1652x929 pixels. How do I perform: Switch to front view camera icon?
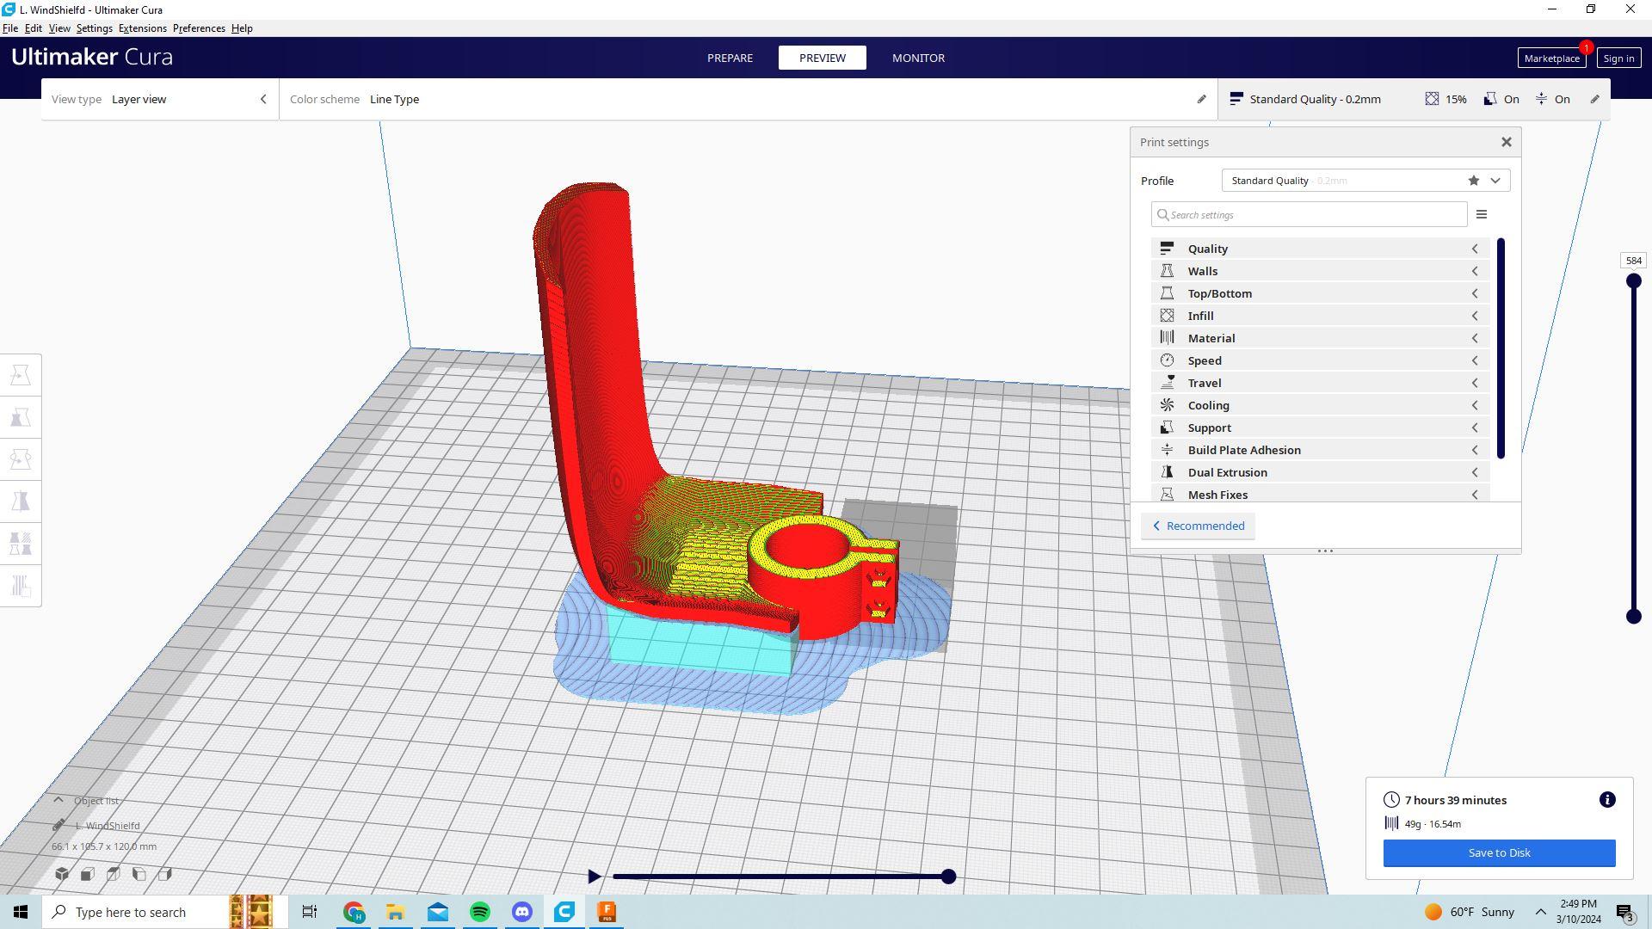pyautogui.click(x=88, y=874)
